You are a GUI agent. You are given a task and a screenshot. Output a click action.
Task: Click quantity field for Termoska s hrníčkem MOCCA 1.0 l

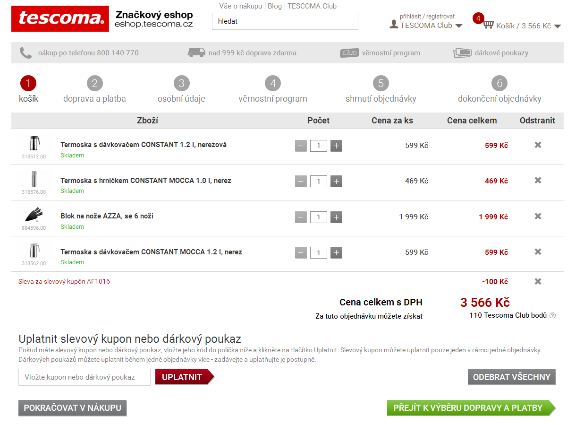pos(319,181)
